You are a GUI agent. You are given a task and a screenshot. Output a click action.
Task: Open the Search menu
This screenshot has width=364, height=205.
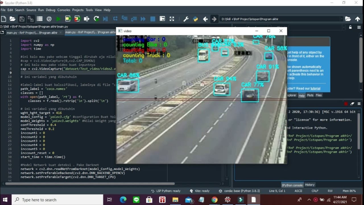20,10
